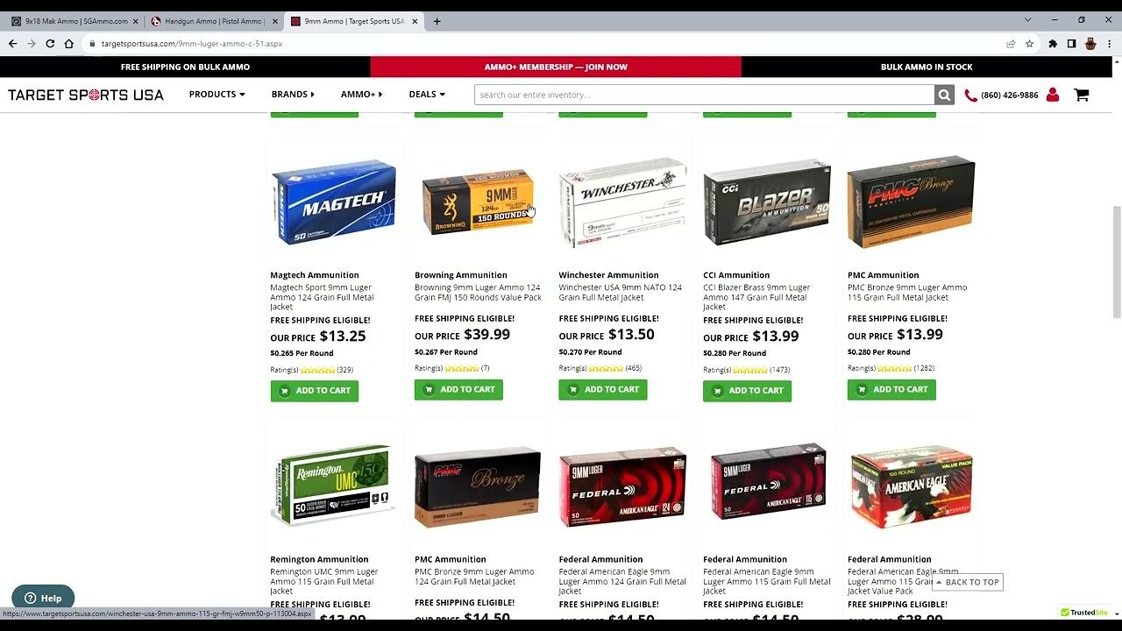This screenshot has width=1122, height=631.
Task: Click the search inventory input field
Action: coord(704,95)
